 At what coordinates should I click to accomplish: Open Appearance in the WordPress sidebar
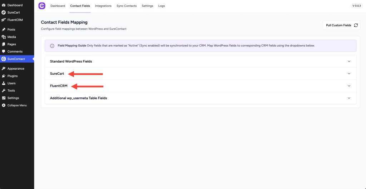coord(16,69)
